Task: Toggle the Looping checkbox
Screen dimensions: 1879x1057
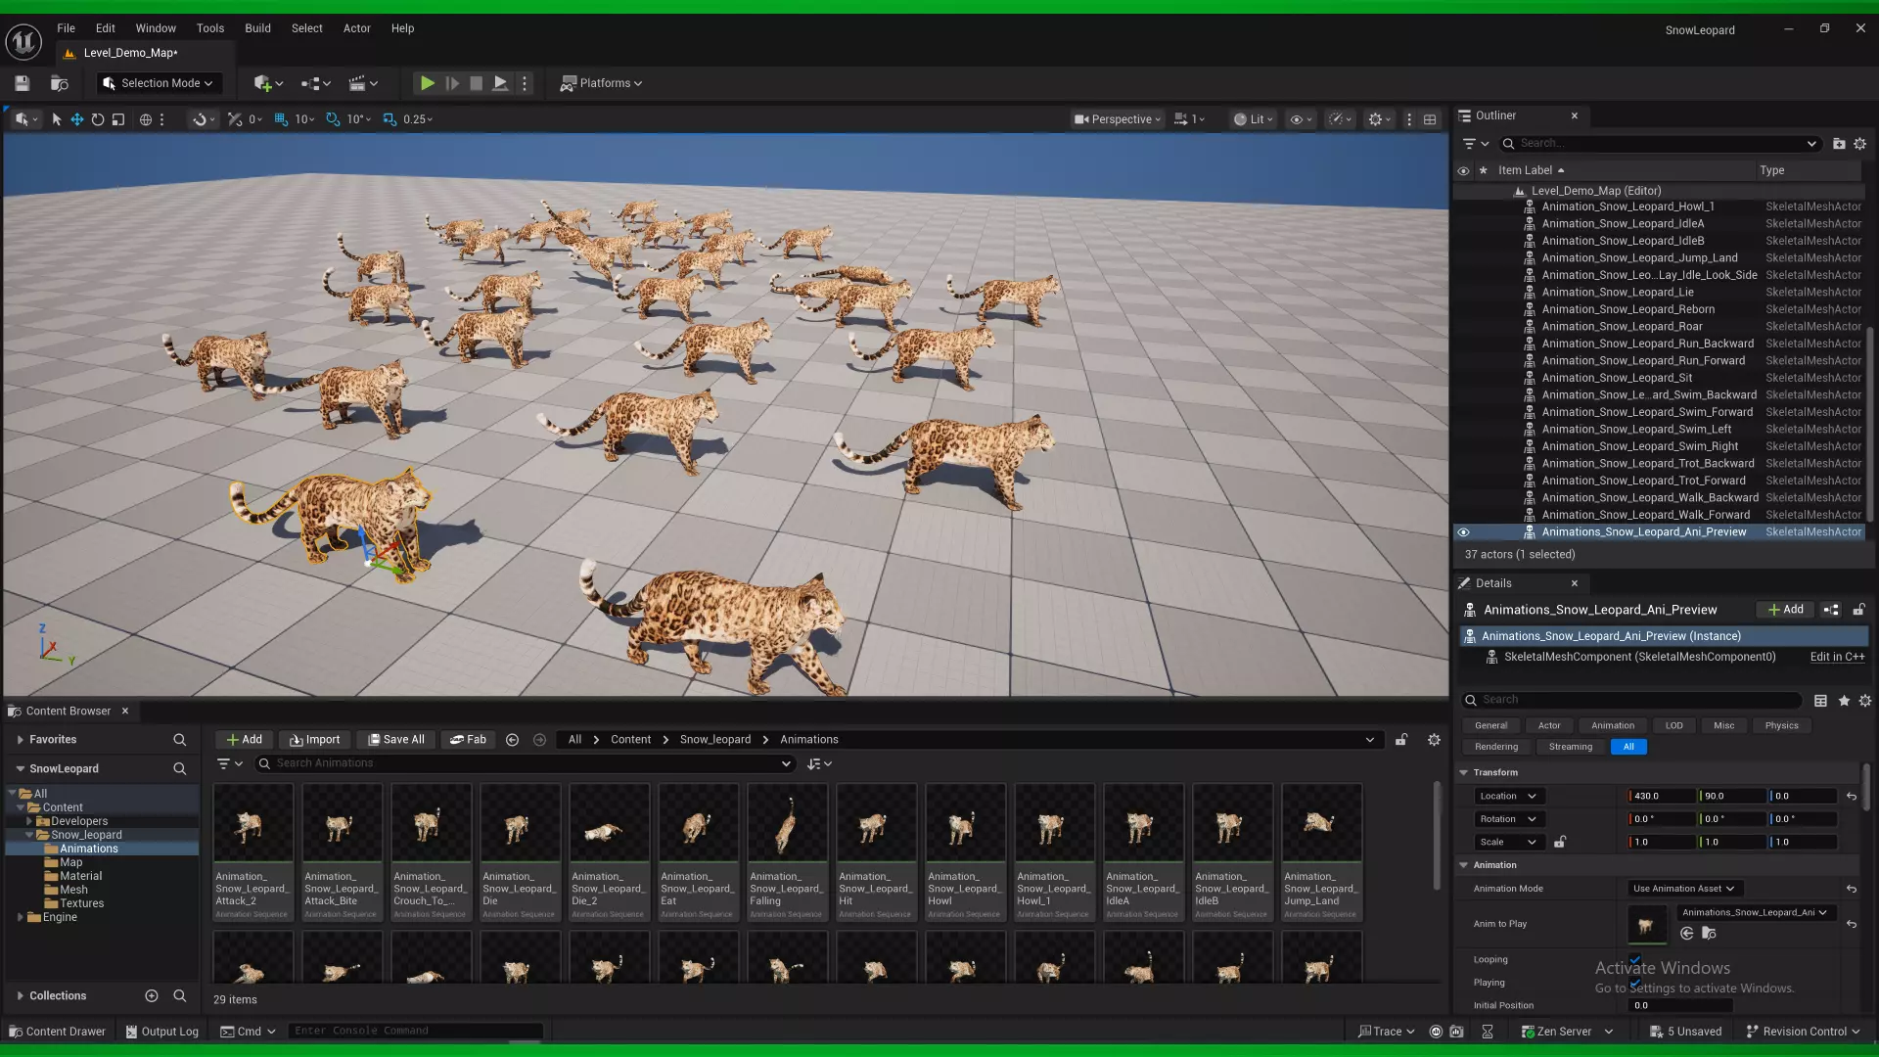Action: (x=1635, y=960)
